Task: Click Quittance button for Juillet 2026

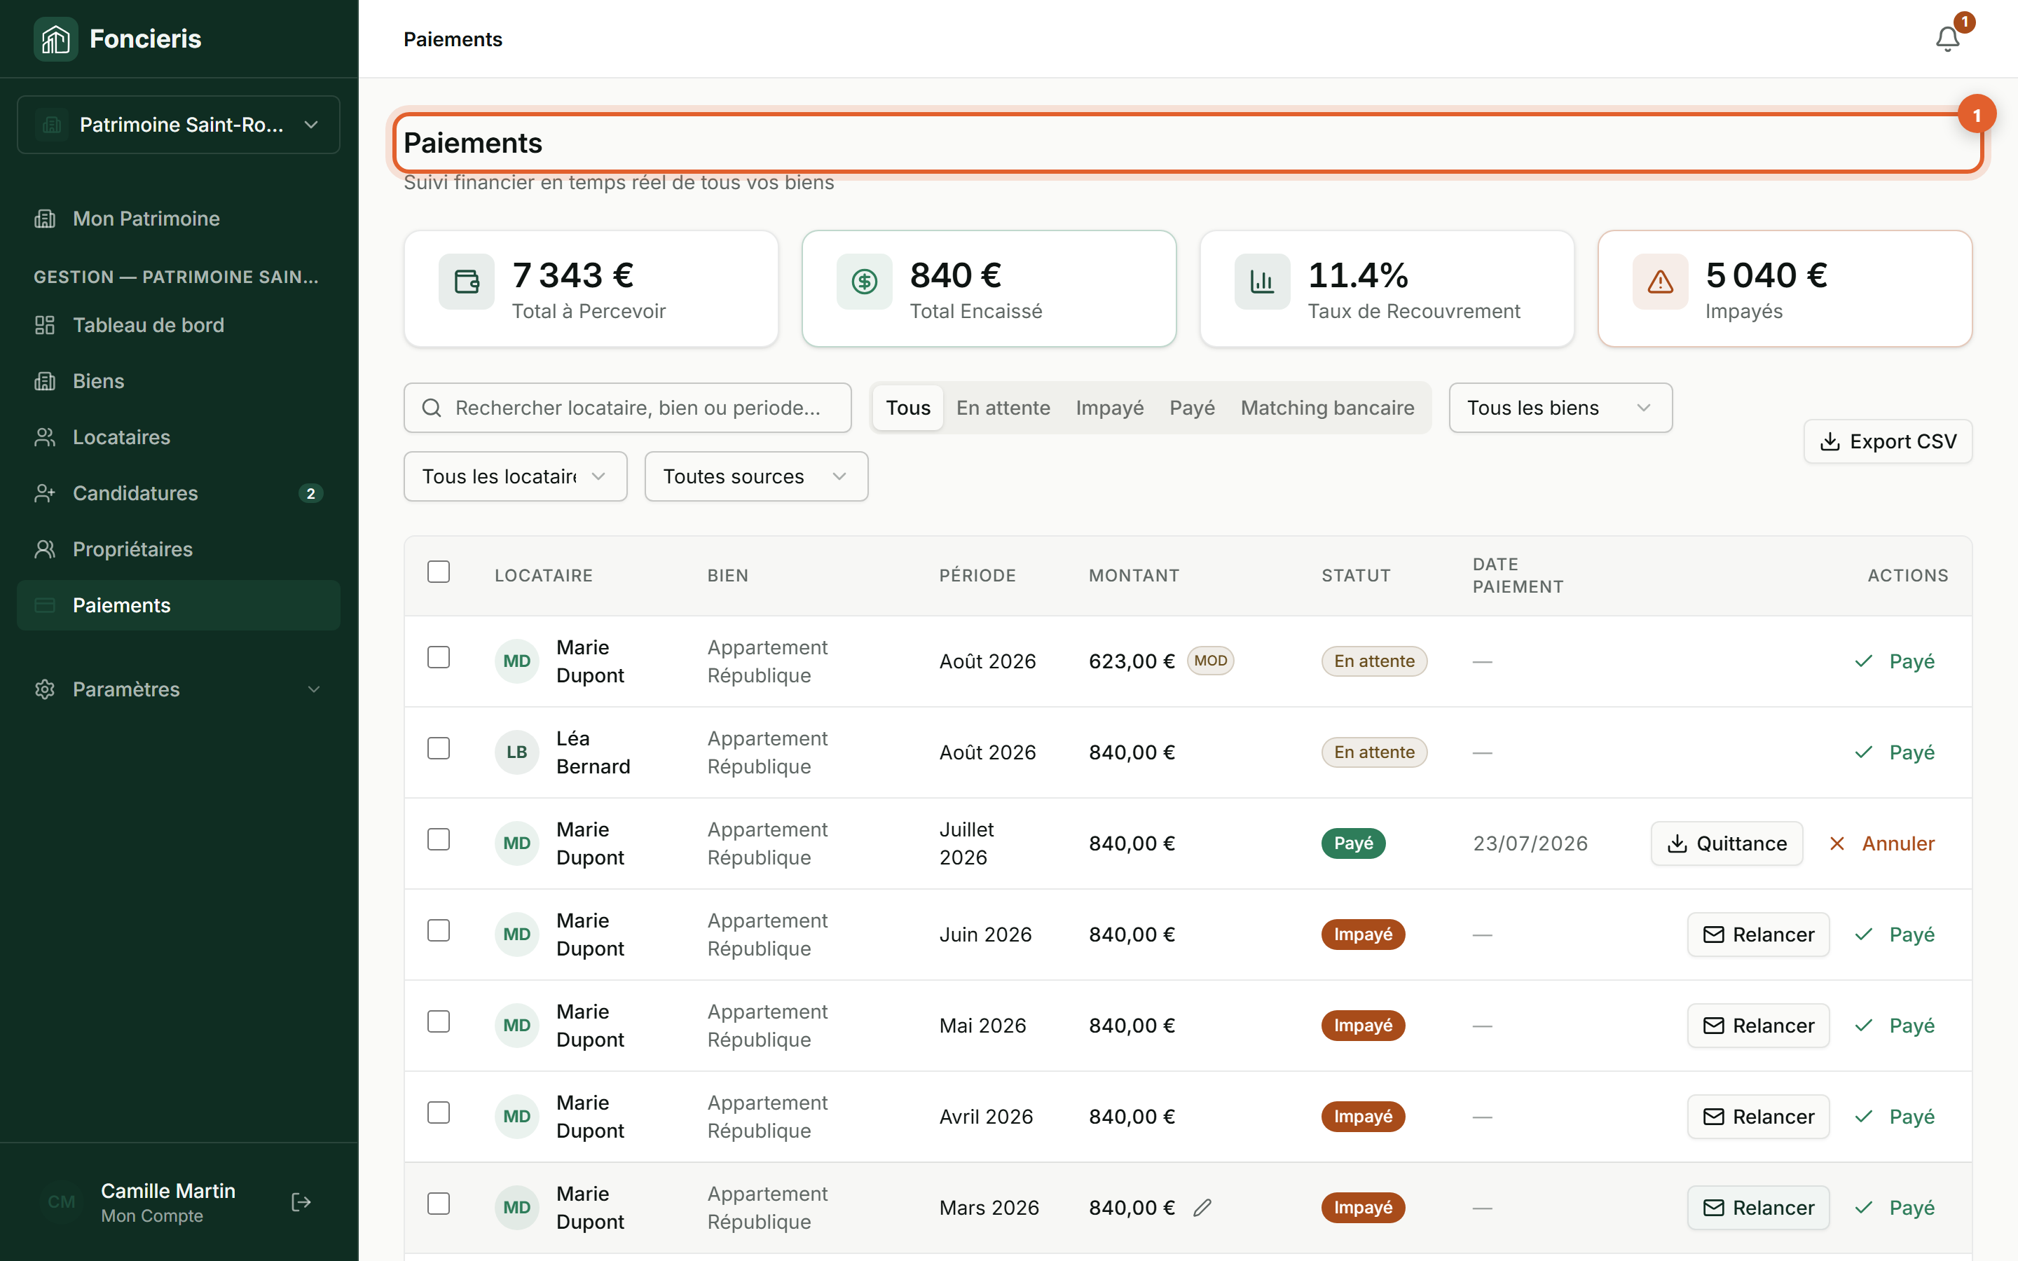Action: point(1727,843)
